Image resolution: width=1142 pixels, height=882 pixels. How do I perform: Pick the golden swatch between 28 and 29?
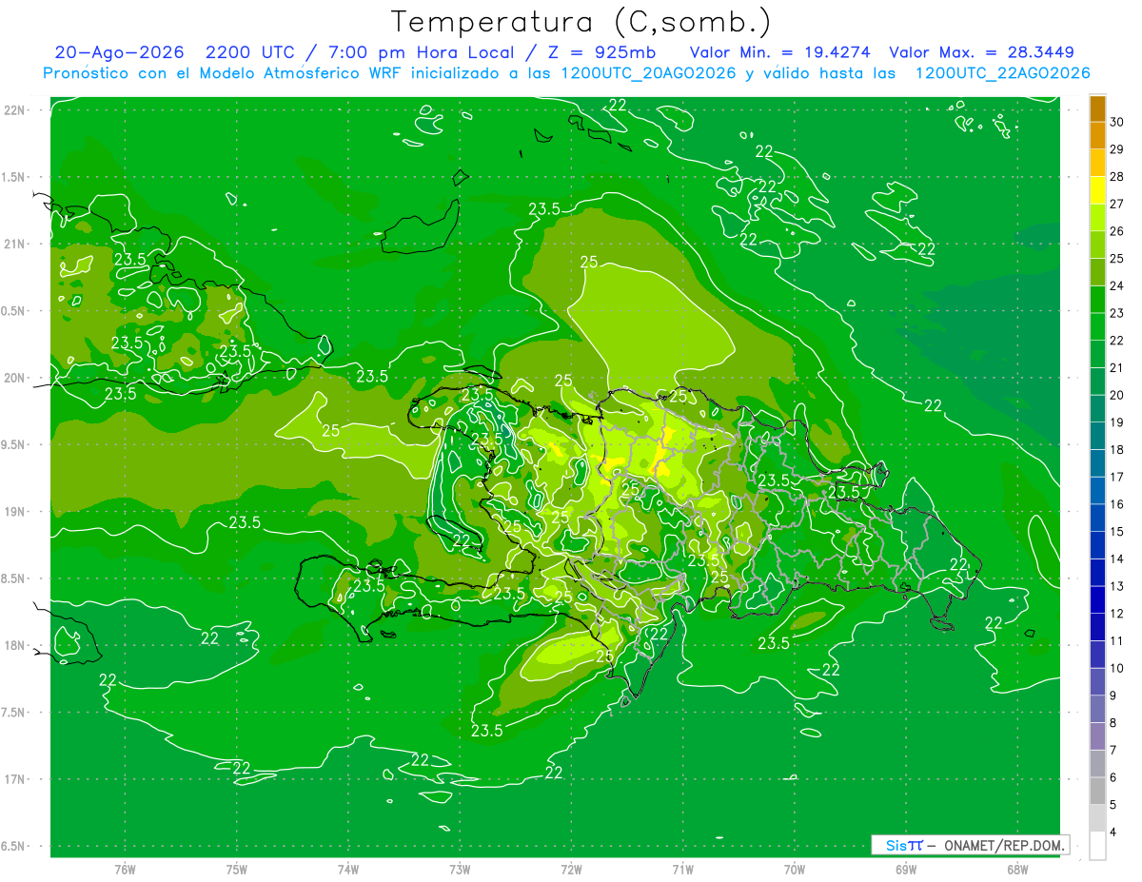pos(1097,165)
